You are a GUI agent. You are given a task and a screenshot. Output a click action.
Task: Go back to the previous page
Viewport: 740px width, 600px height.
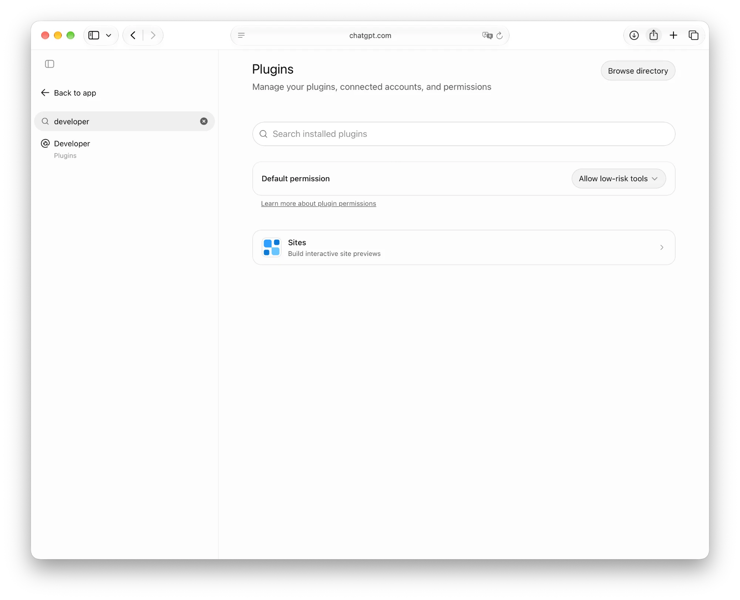click(133, 35)
